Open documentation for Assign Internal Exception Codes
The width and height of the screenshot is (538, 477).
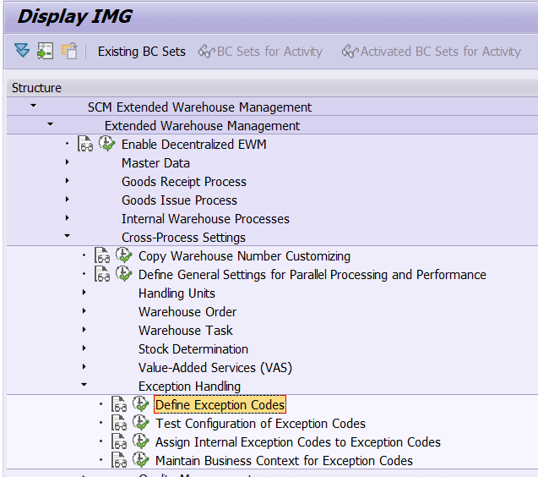pos(119,442)
